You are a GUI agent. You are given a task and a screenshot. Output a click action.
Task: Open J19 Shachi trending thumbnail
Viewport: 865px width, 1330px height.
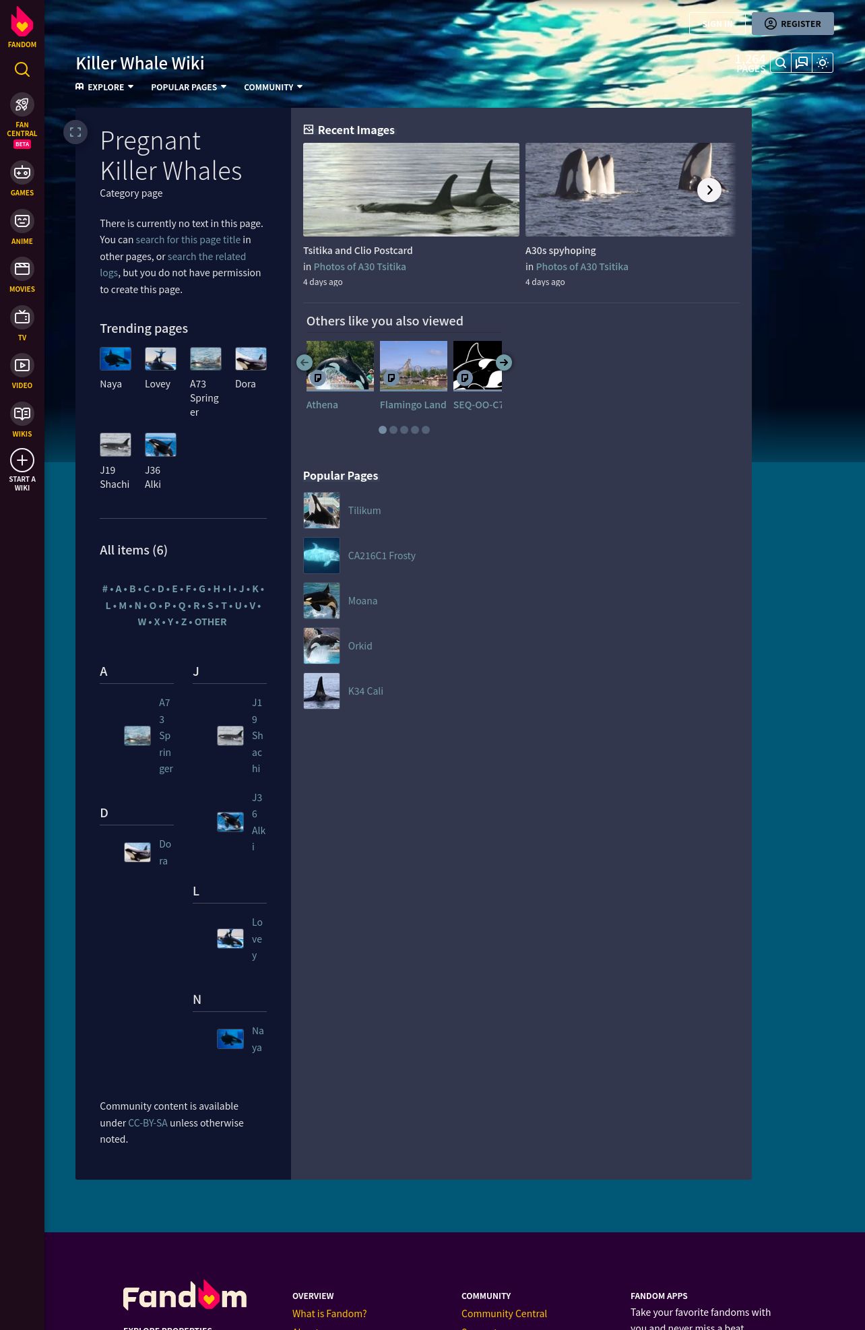[115, 445]
